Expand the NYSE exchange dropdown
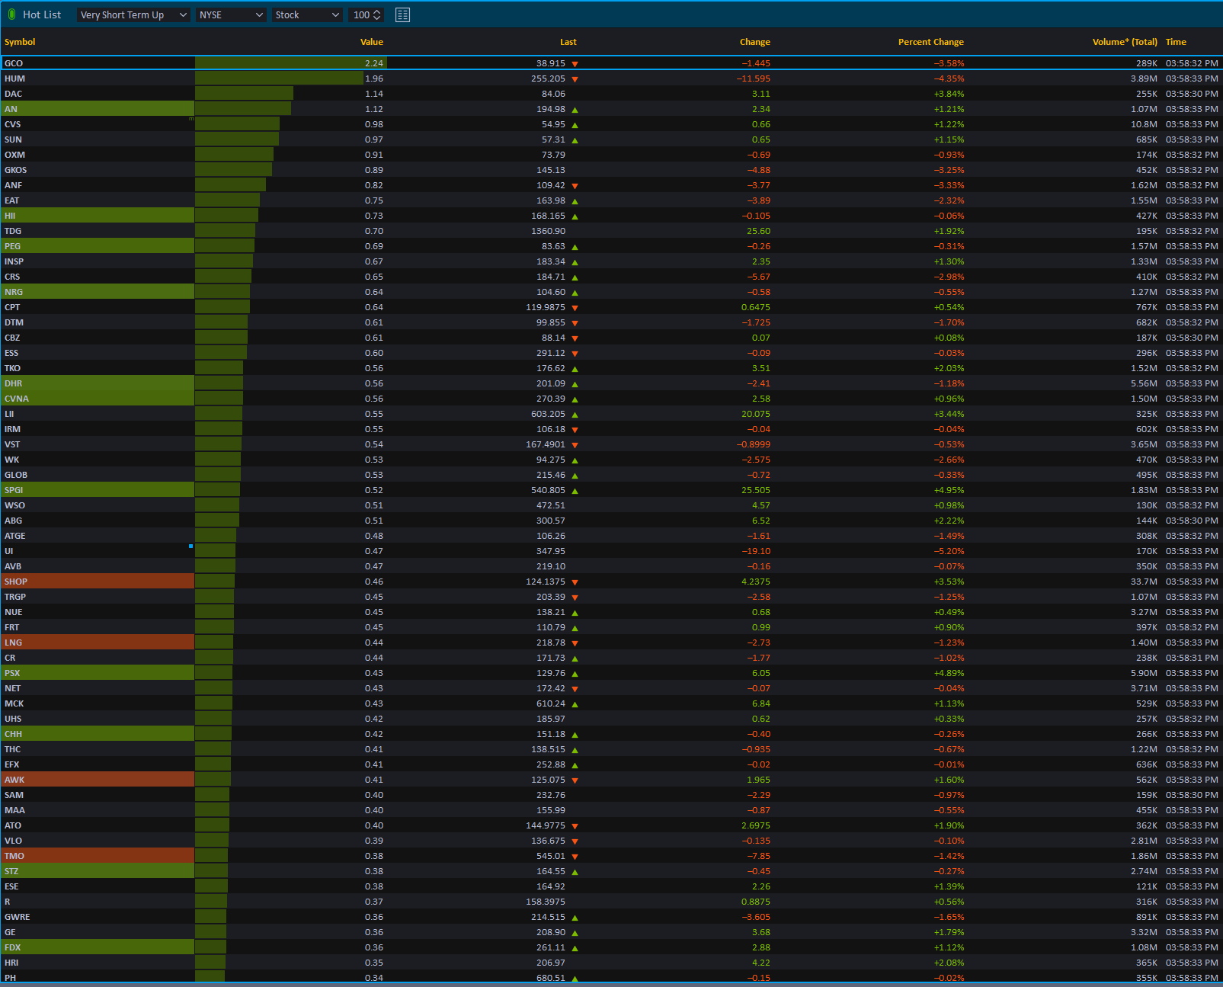This screenshot has height=987, width=1223. (231, 15)
